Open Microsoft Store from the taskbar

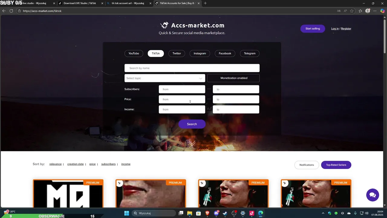click(x=198, y=213)
